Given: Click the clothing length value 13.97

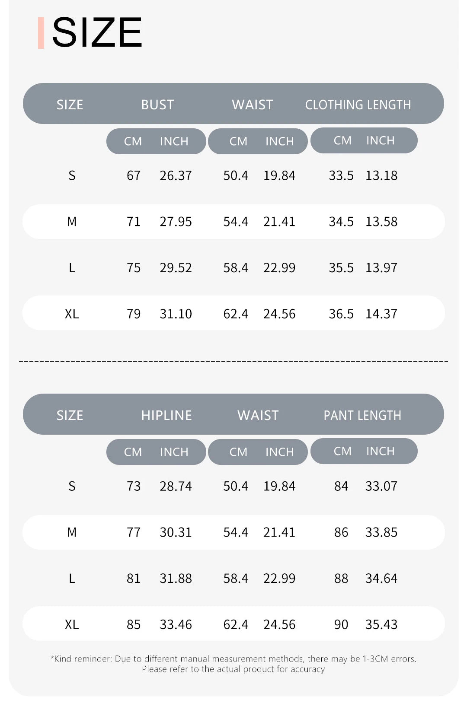Looking at the screenshot, I should (381, 268).
